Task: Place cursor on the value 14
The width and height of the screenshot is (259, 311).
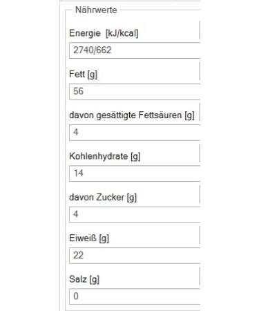Action: (x=79, y=173)
